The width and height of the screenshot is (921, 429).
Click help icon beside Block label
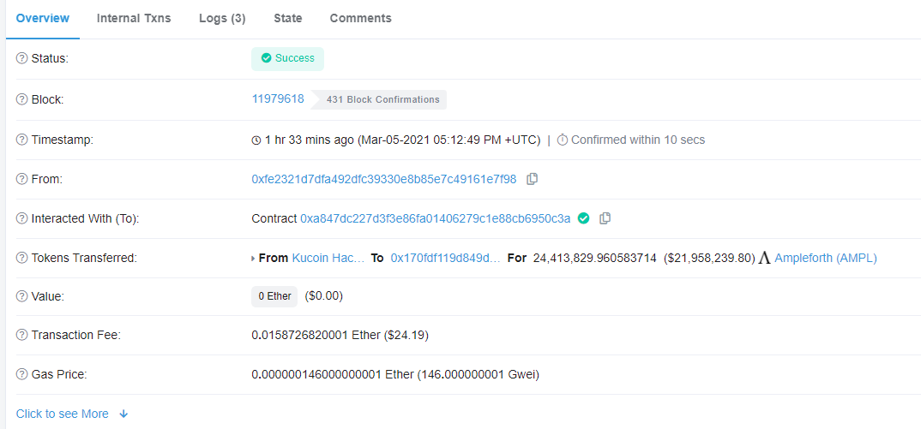21,99
